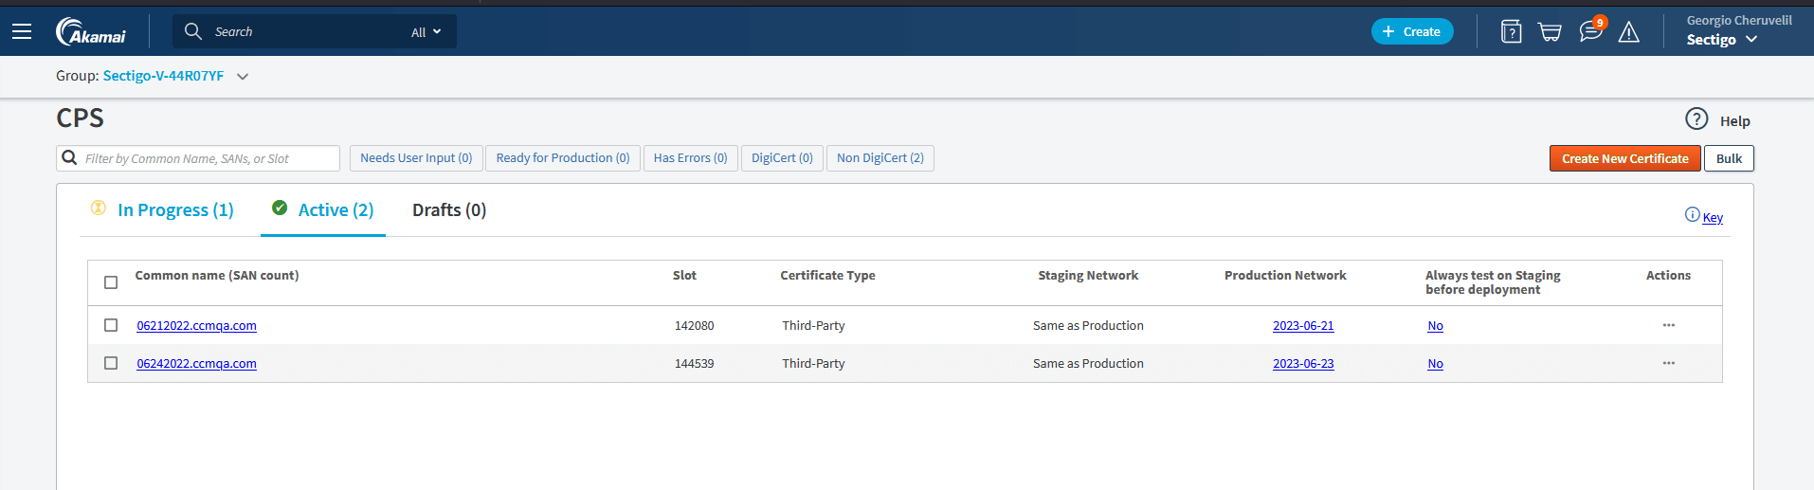Open the shopping cart icon
1814x490 pixels.
(1550, 32)
